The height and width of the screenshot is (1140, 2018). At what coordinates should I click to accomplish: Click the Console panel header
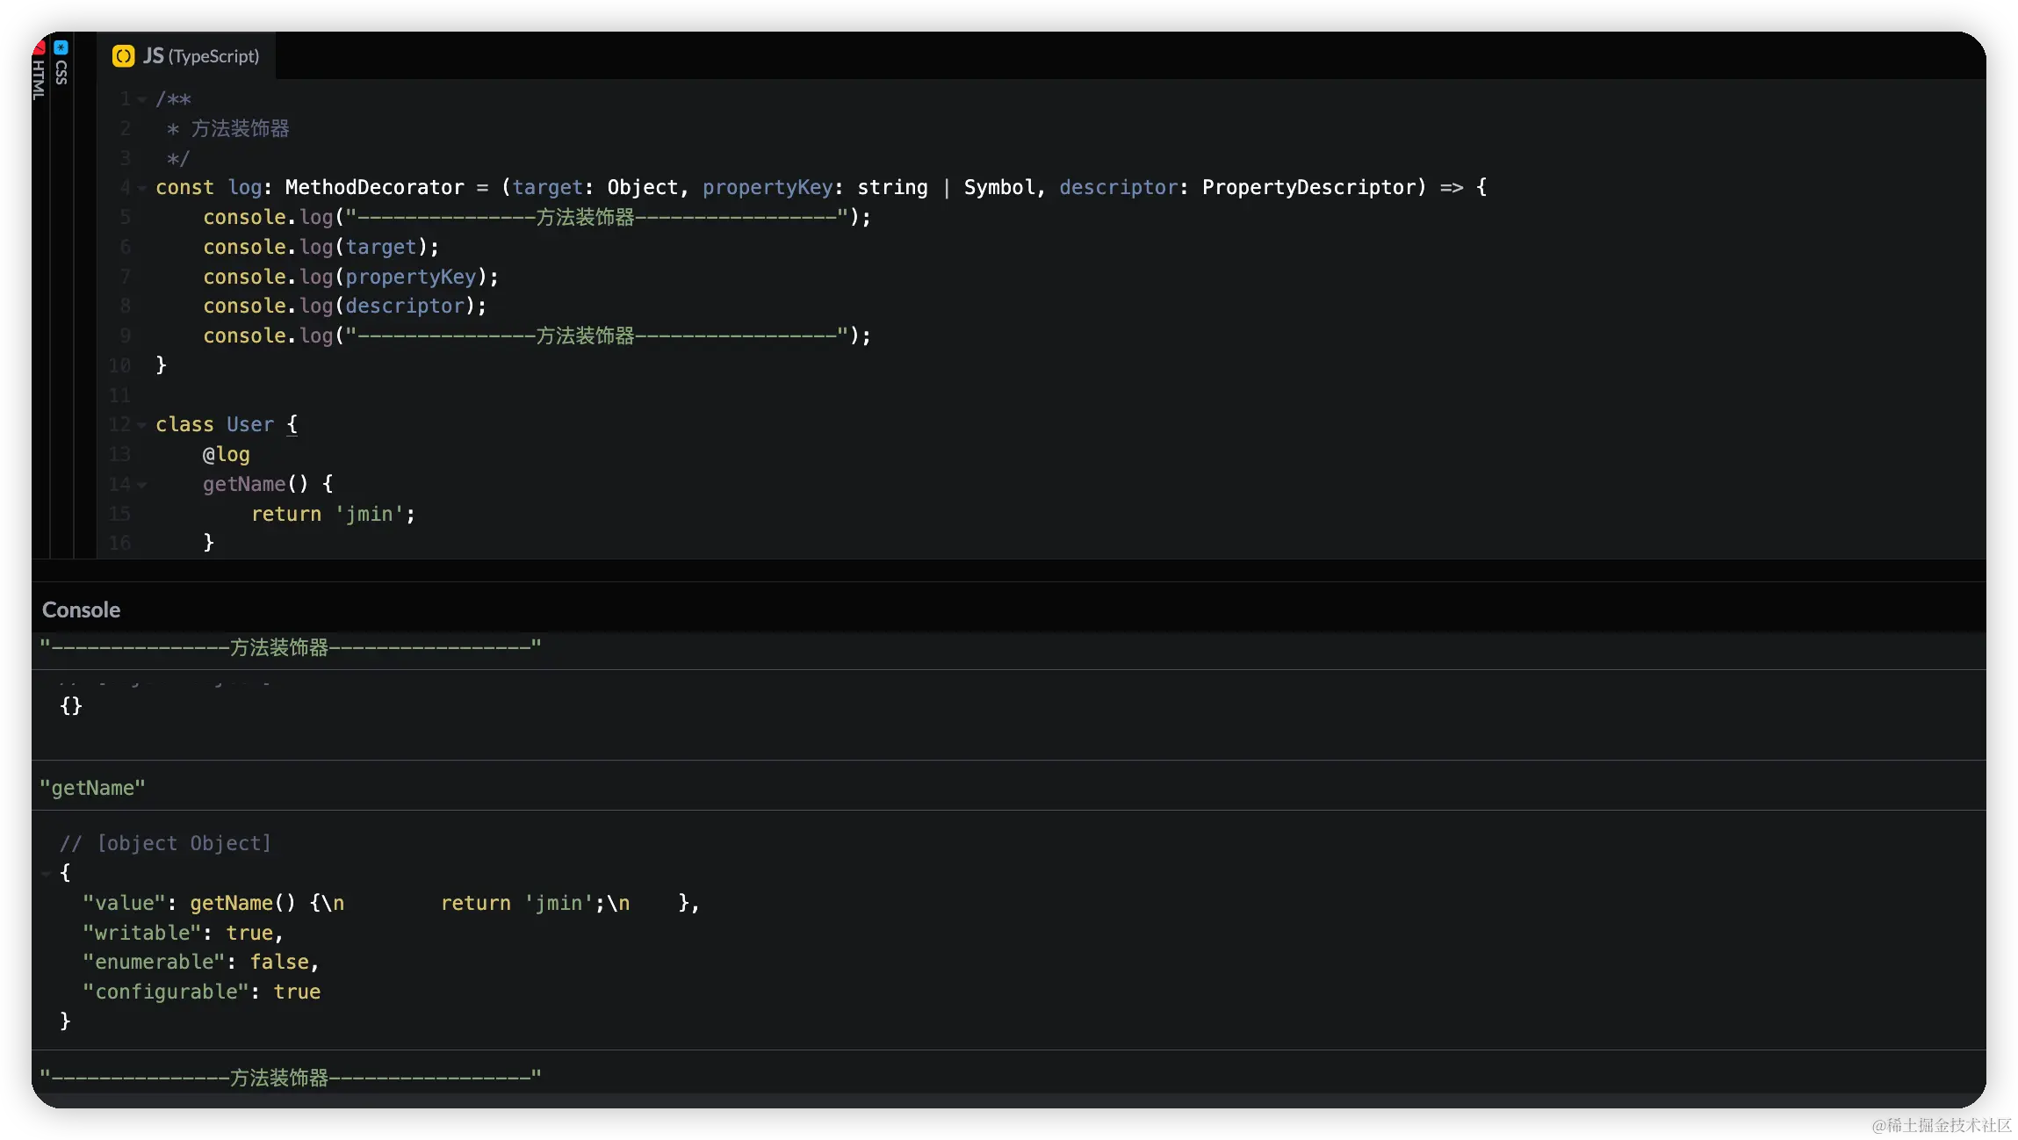(81, 610)
